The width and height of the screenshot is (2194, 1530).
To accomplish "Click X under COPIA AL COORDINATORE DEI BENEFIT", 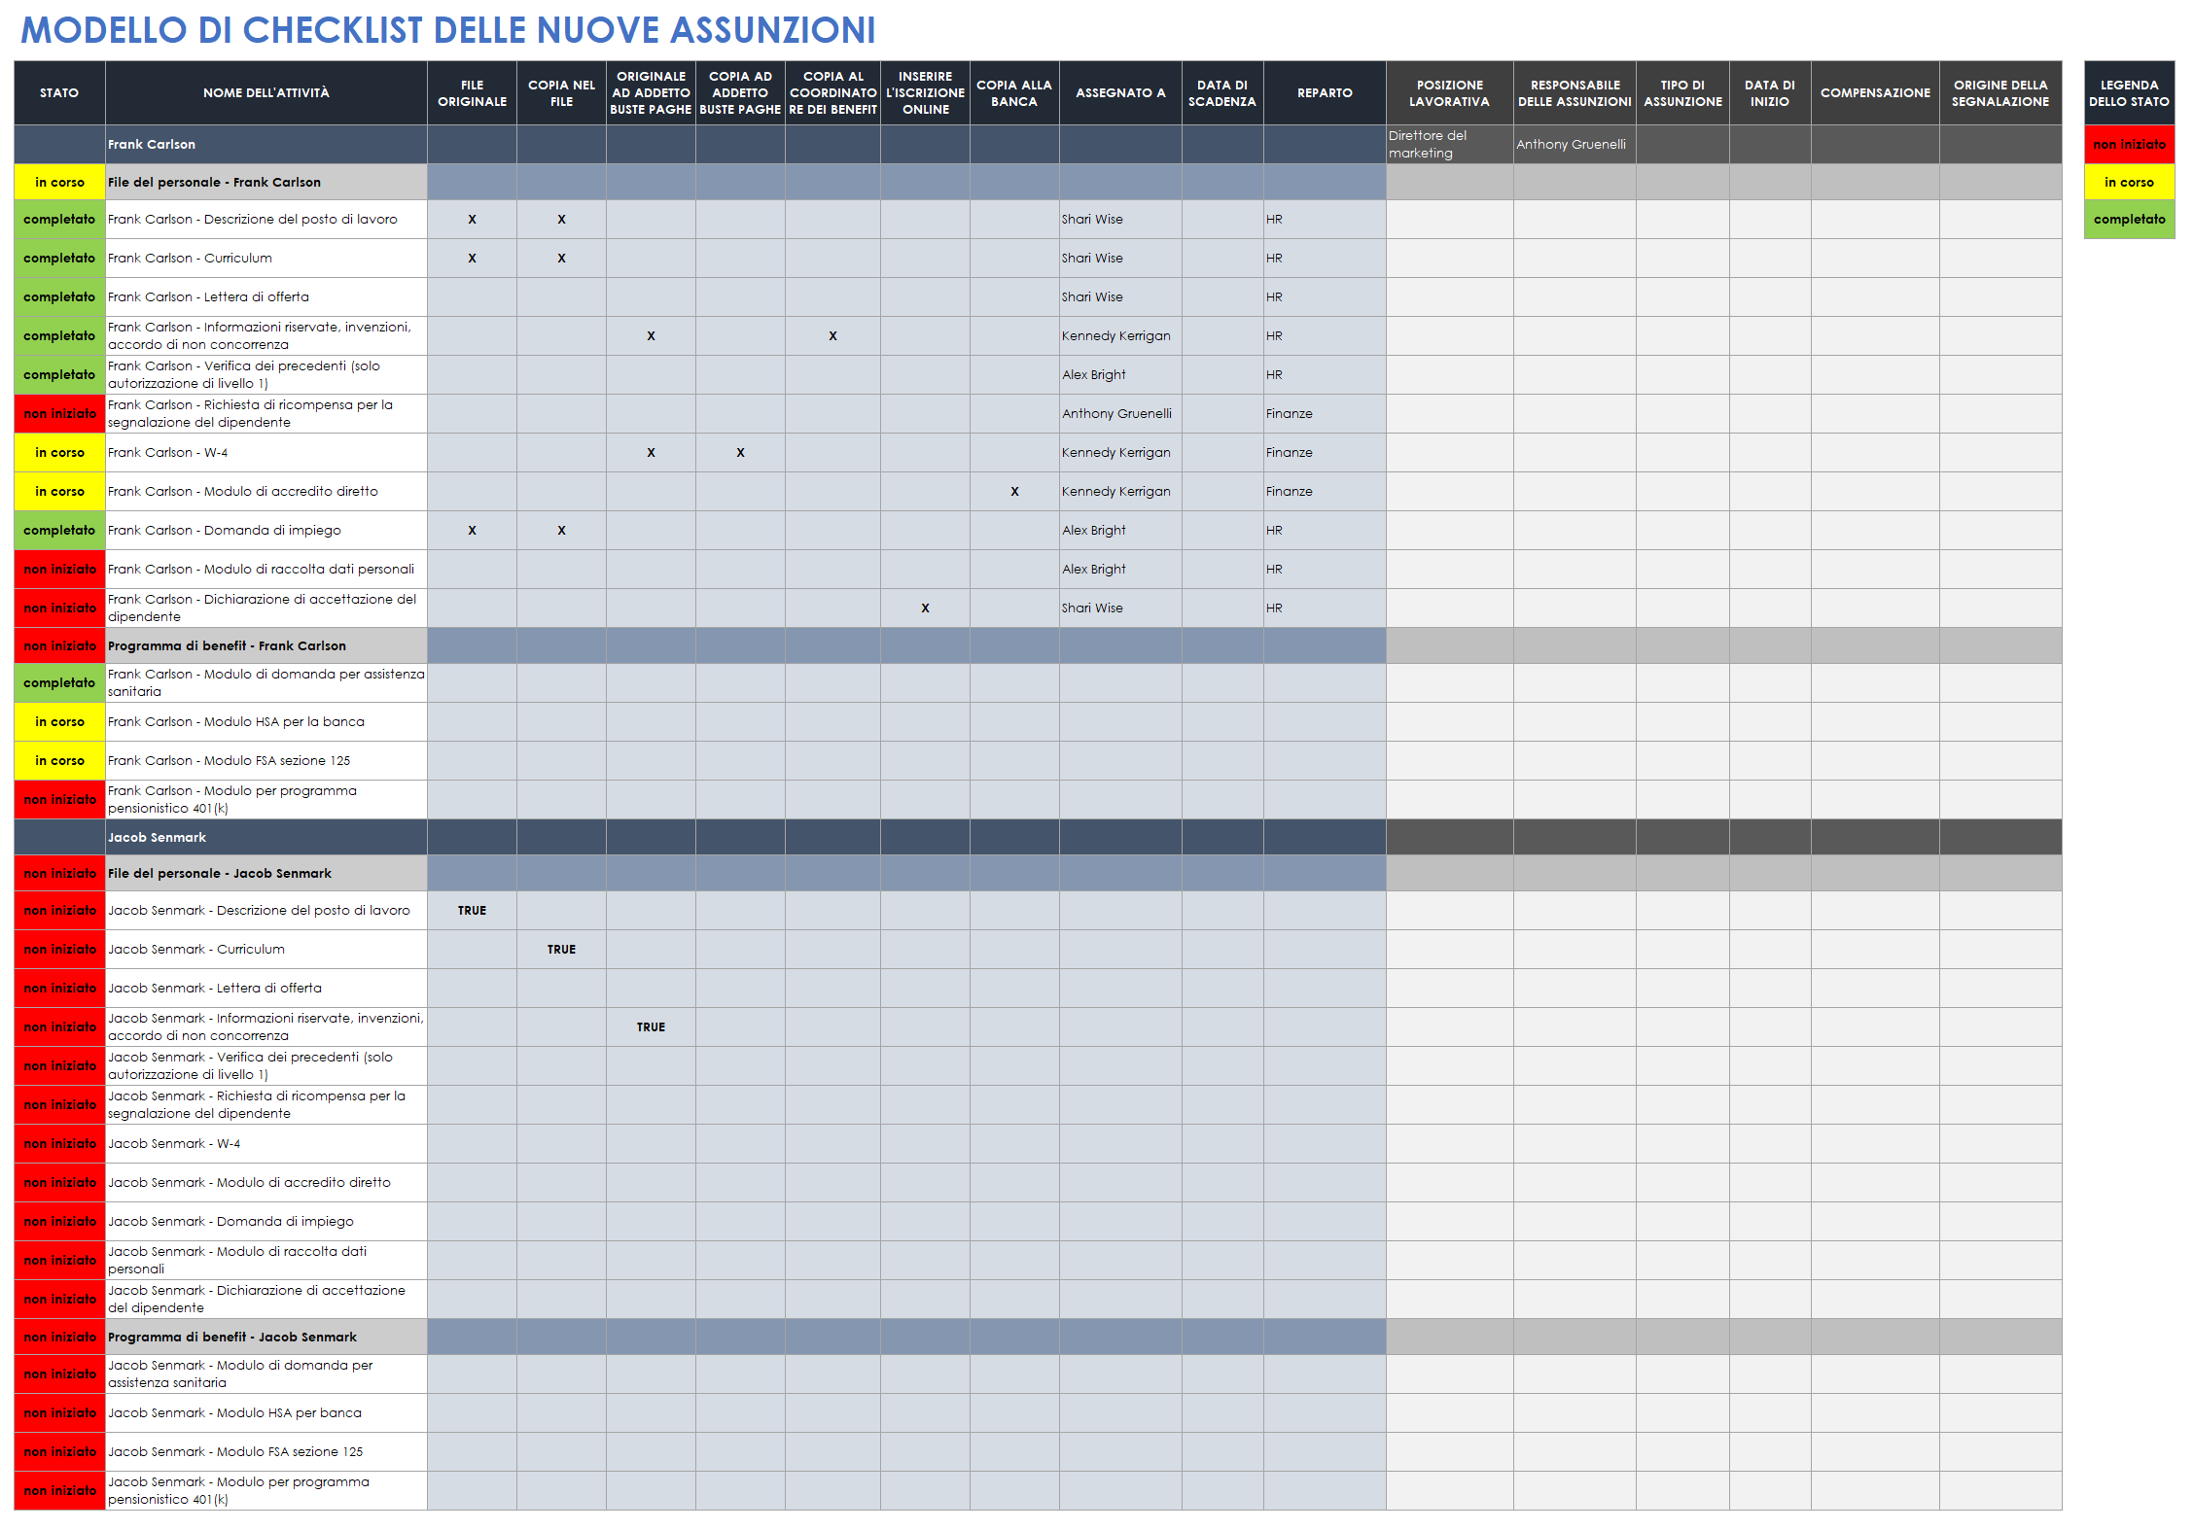I will tap(832, 335).
